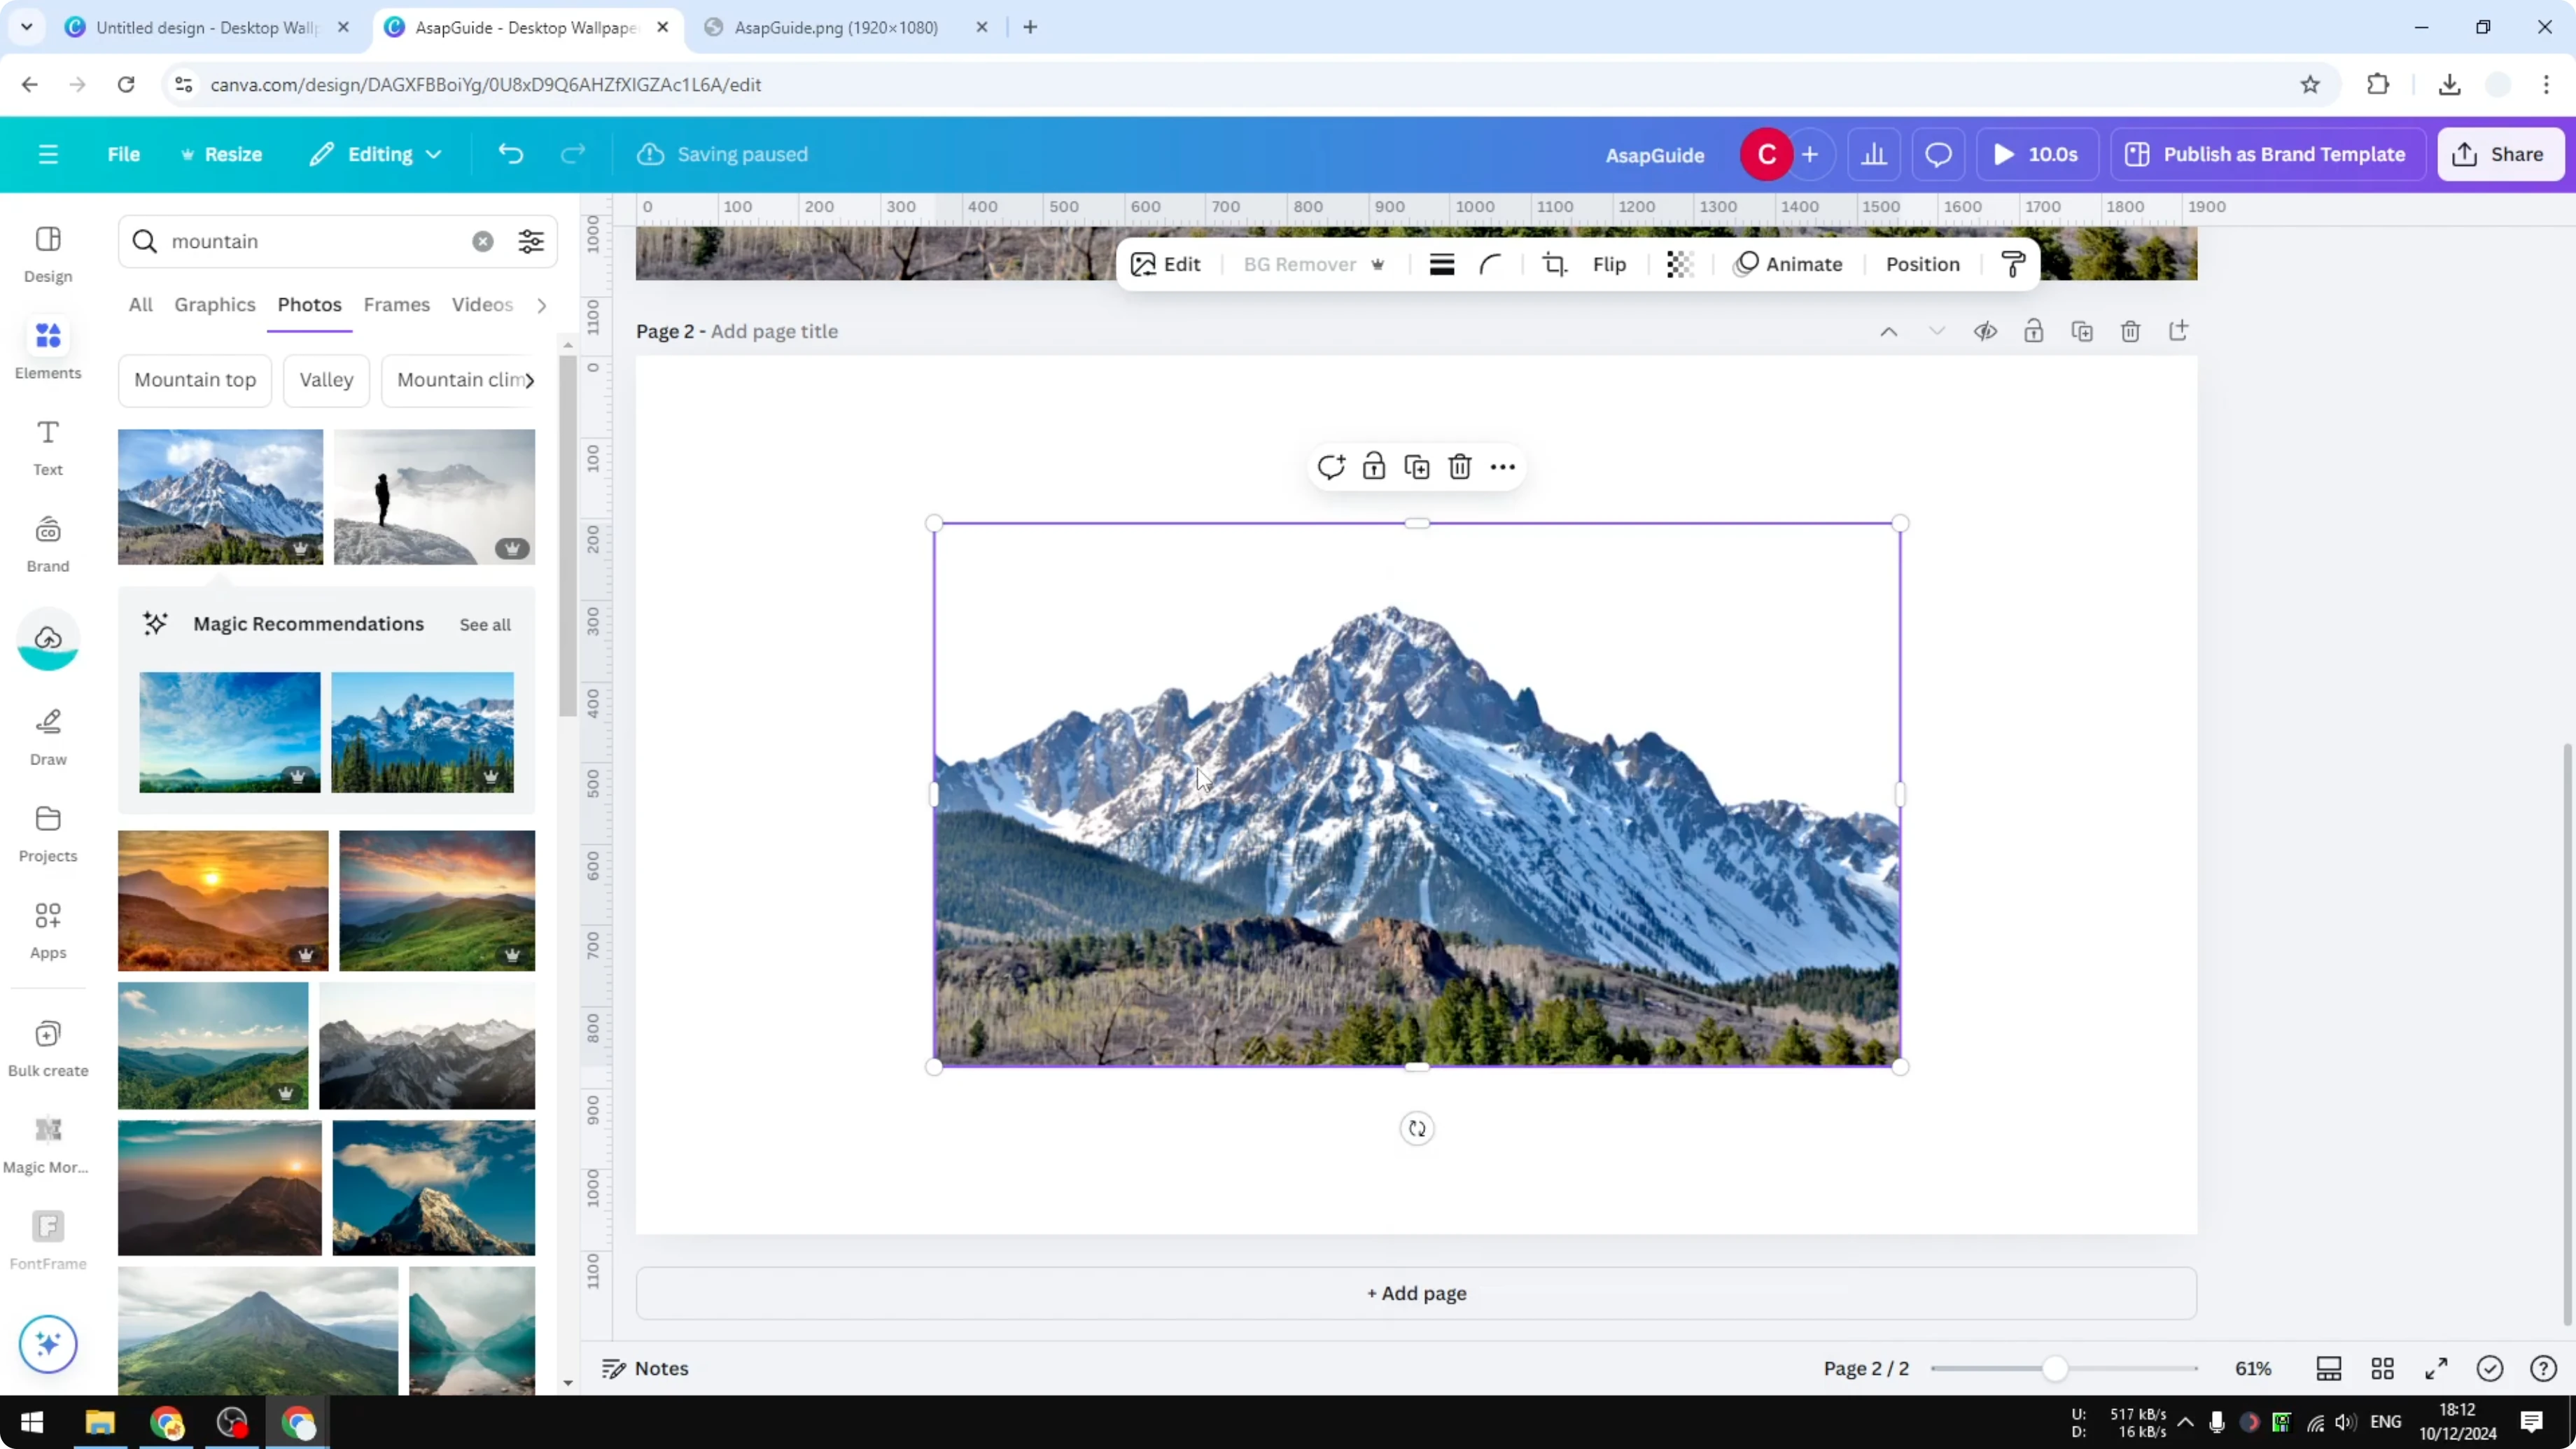
Task: Open the File menu
Action: [x=124, y=154]
